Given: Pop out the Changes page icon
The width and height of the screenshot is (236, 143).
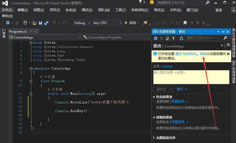Looking at the screenshot, I should point(228,45).
